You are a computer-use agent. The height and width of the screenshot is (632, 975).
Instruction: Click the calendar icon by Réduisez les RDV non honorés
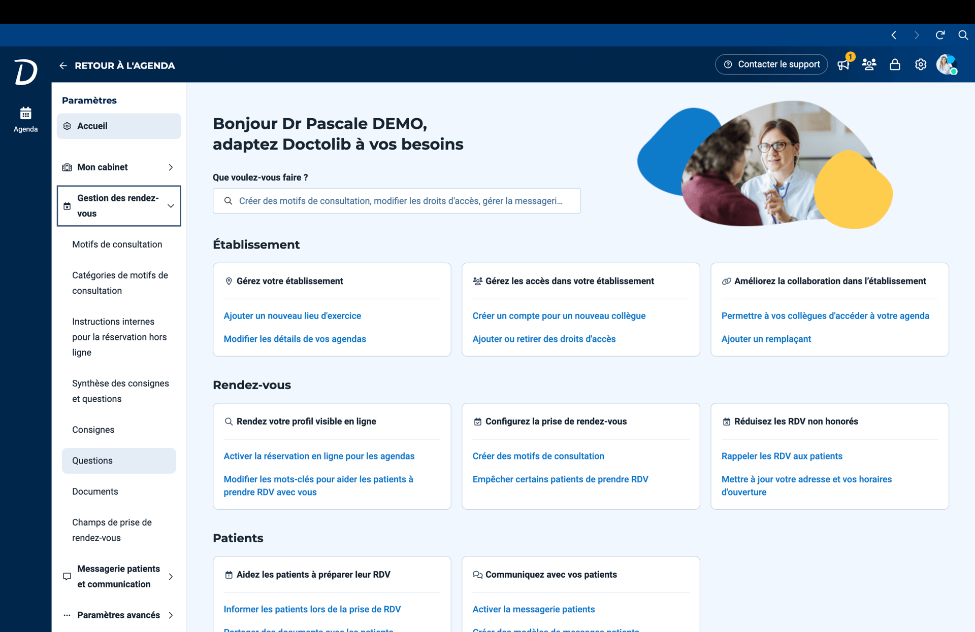coord(727,422)
